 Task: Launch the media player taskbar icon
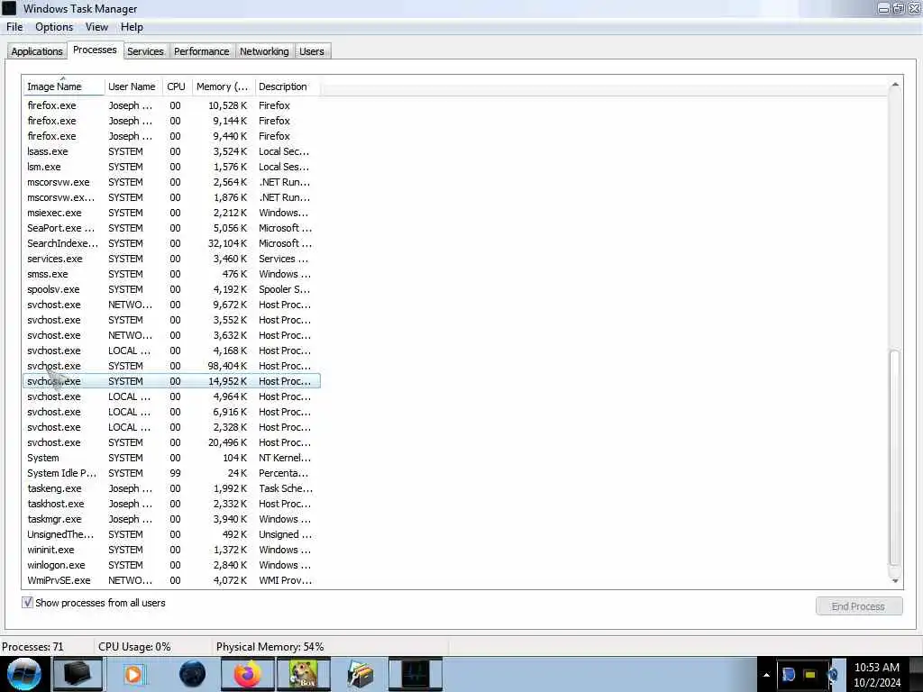pyautogui.click(x=133, y=674)
